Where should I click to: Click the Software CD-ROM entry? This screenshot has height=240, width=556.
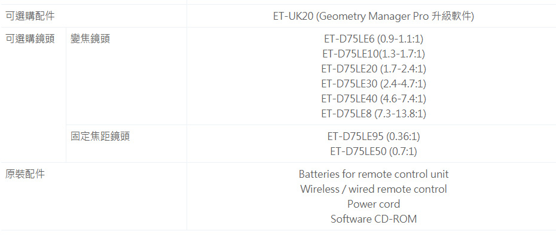click(374, 219)
